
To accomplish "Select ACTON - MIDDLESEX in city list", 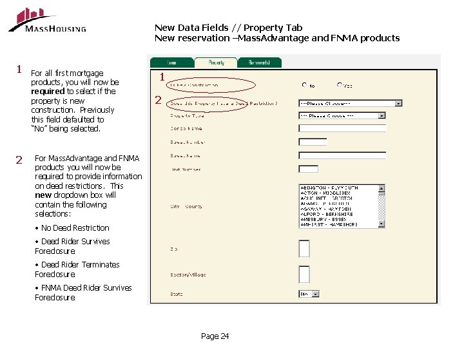I will coord(339,193).
